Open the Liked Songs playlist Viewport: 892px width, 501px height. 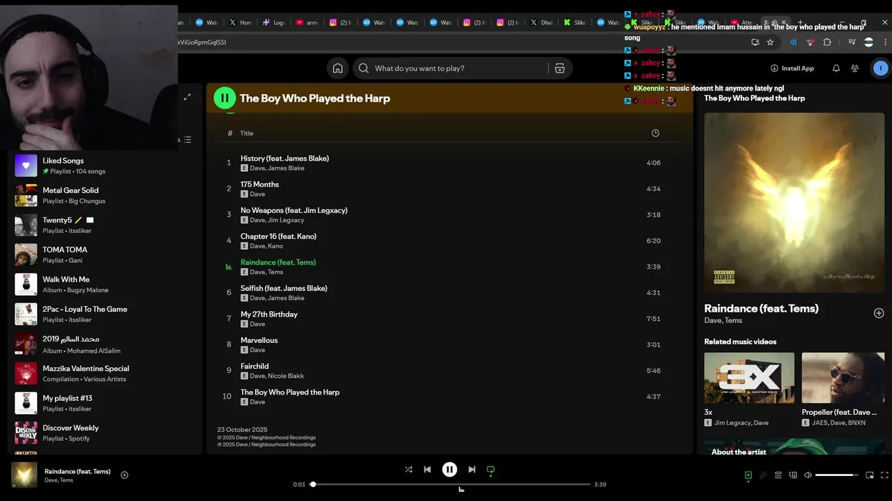105,166
